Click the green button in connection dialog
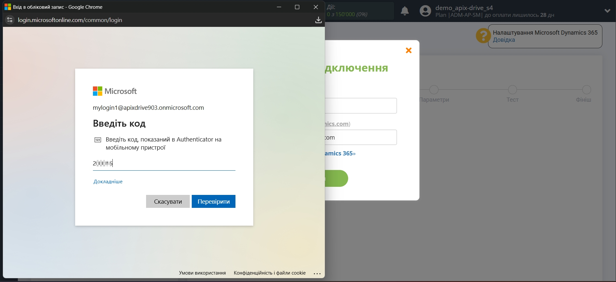The image size is (616, 282). pyautogui.click(x=337, y=178)
